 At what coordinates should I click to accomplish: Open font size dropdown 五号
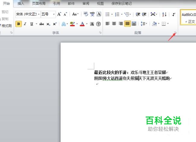pos(54,14)
